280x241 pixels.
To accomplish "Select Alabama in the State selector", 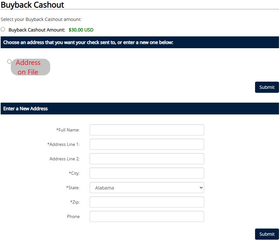I will click(x=147, y=188).
